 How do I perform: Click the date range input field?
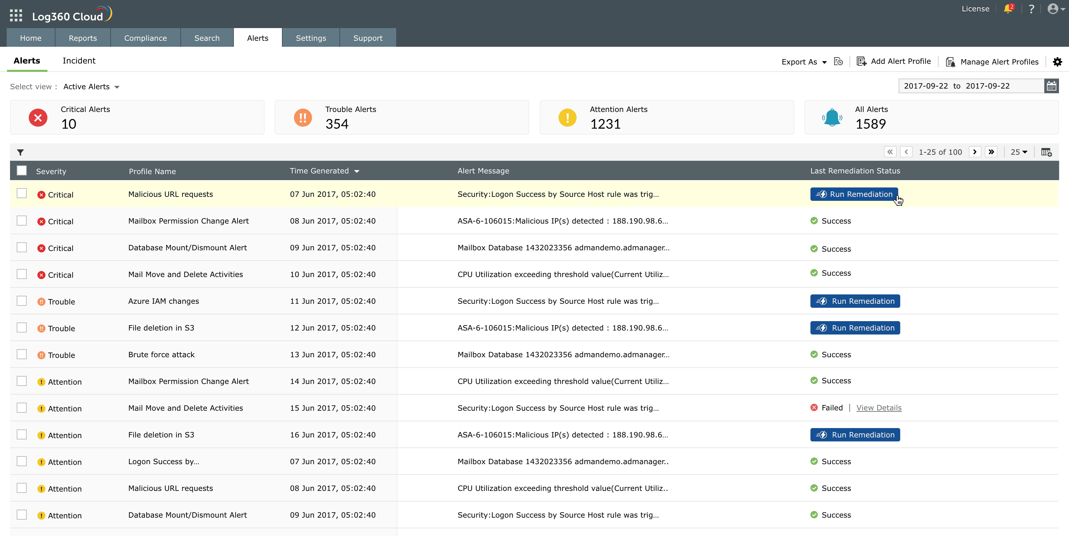pyautogui.click(x=971, y=86)
